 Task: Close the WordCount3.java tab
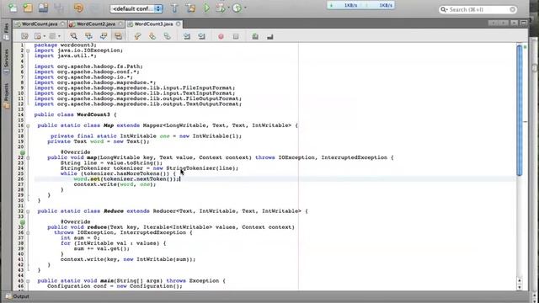[x=178, y=24]
